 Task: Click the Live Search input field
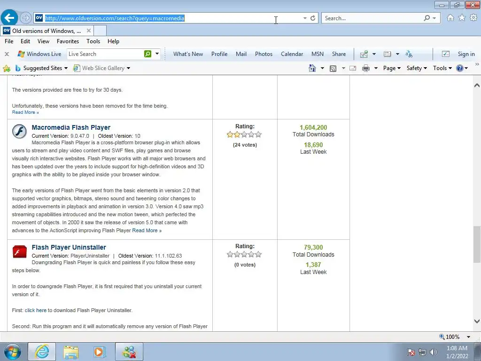point(105,54)
